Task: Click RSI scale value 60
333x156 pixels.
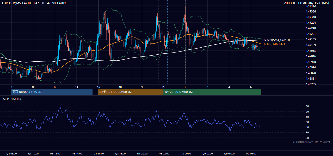Action: pos(307,117)
